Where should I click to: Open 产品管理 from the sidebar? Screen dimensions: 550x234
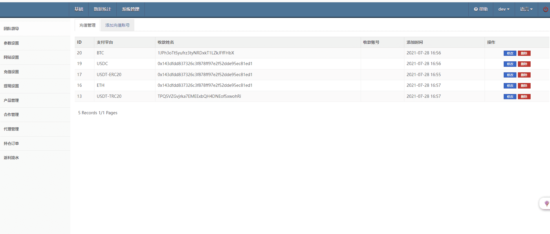coord(11,100)
